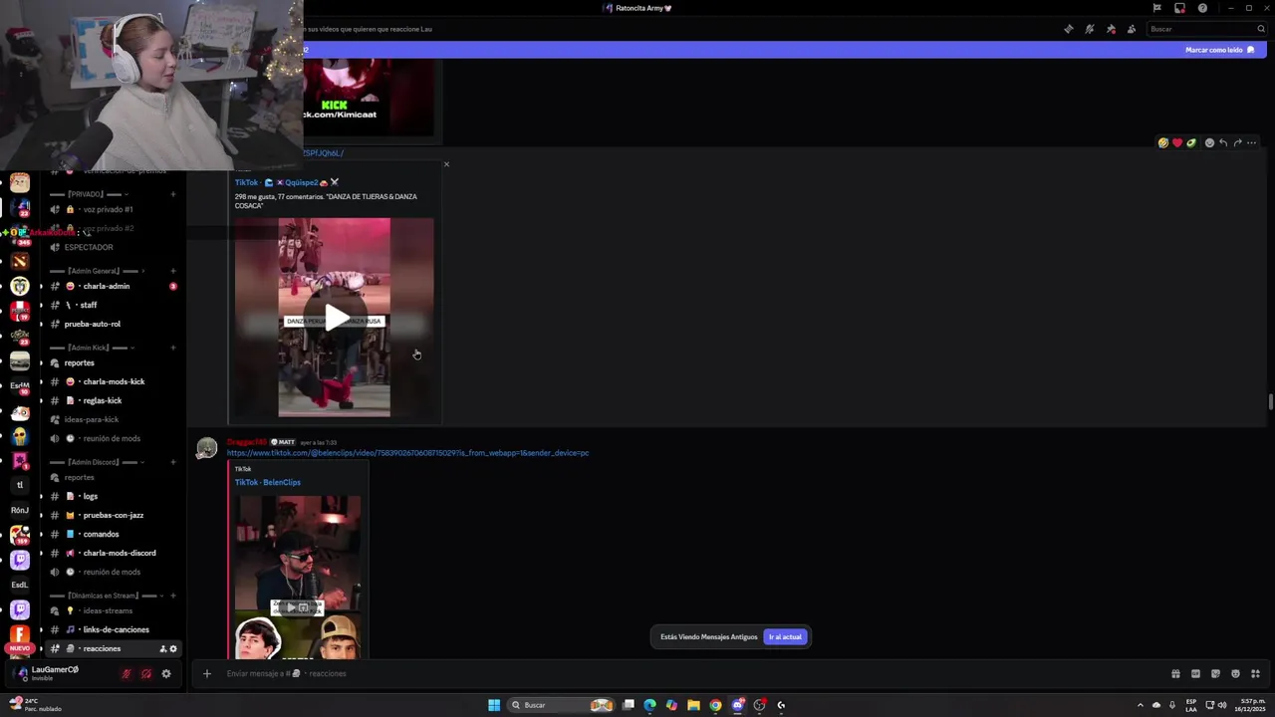
Task: Open the gift icon in message bar
Action: pos(1175,674)
